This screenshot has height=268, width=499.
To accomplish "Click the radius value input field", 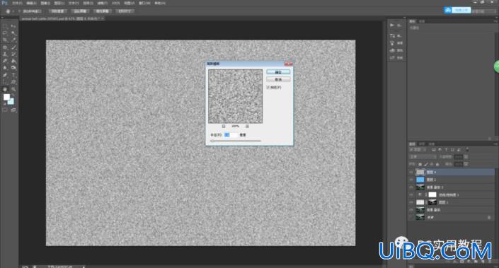I will click(231, 135).
